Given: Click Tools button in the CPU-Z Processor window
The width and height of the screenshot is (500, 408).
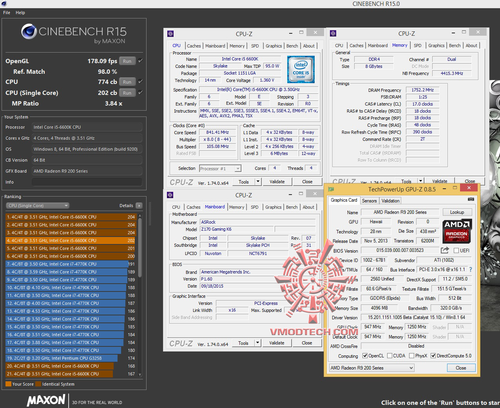Looking at the screenshot, I should pyautogui.click(x=244, y=182).
